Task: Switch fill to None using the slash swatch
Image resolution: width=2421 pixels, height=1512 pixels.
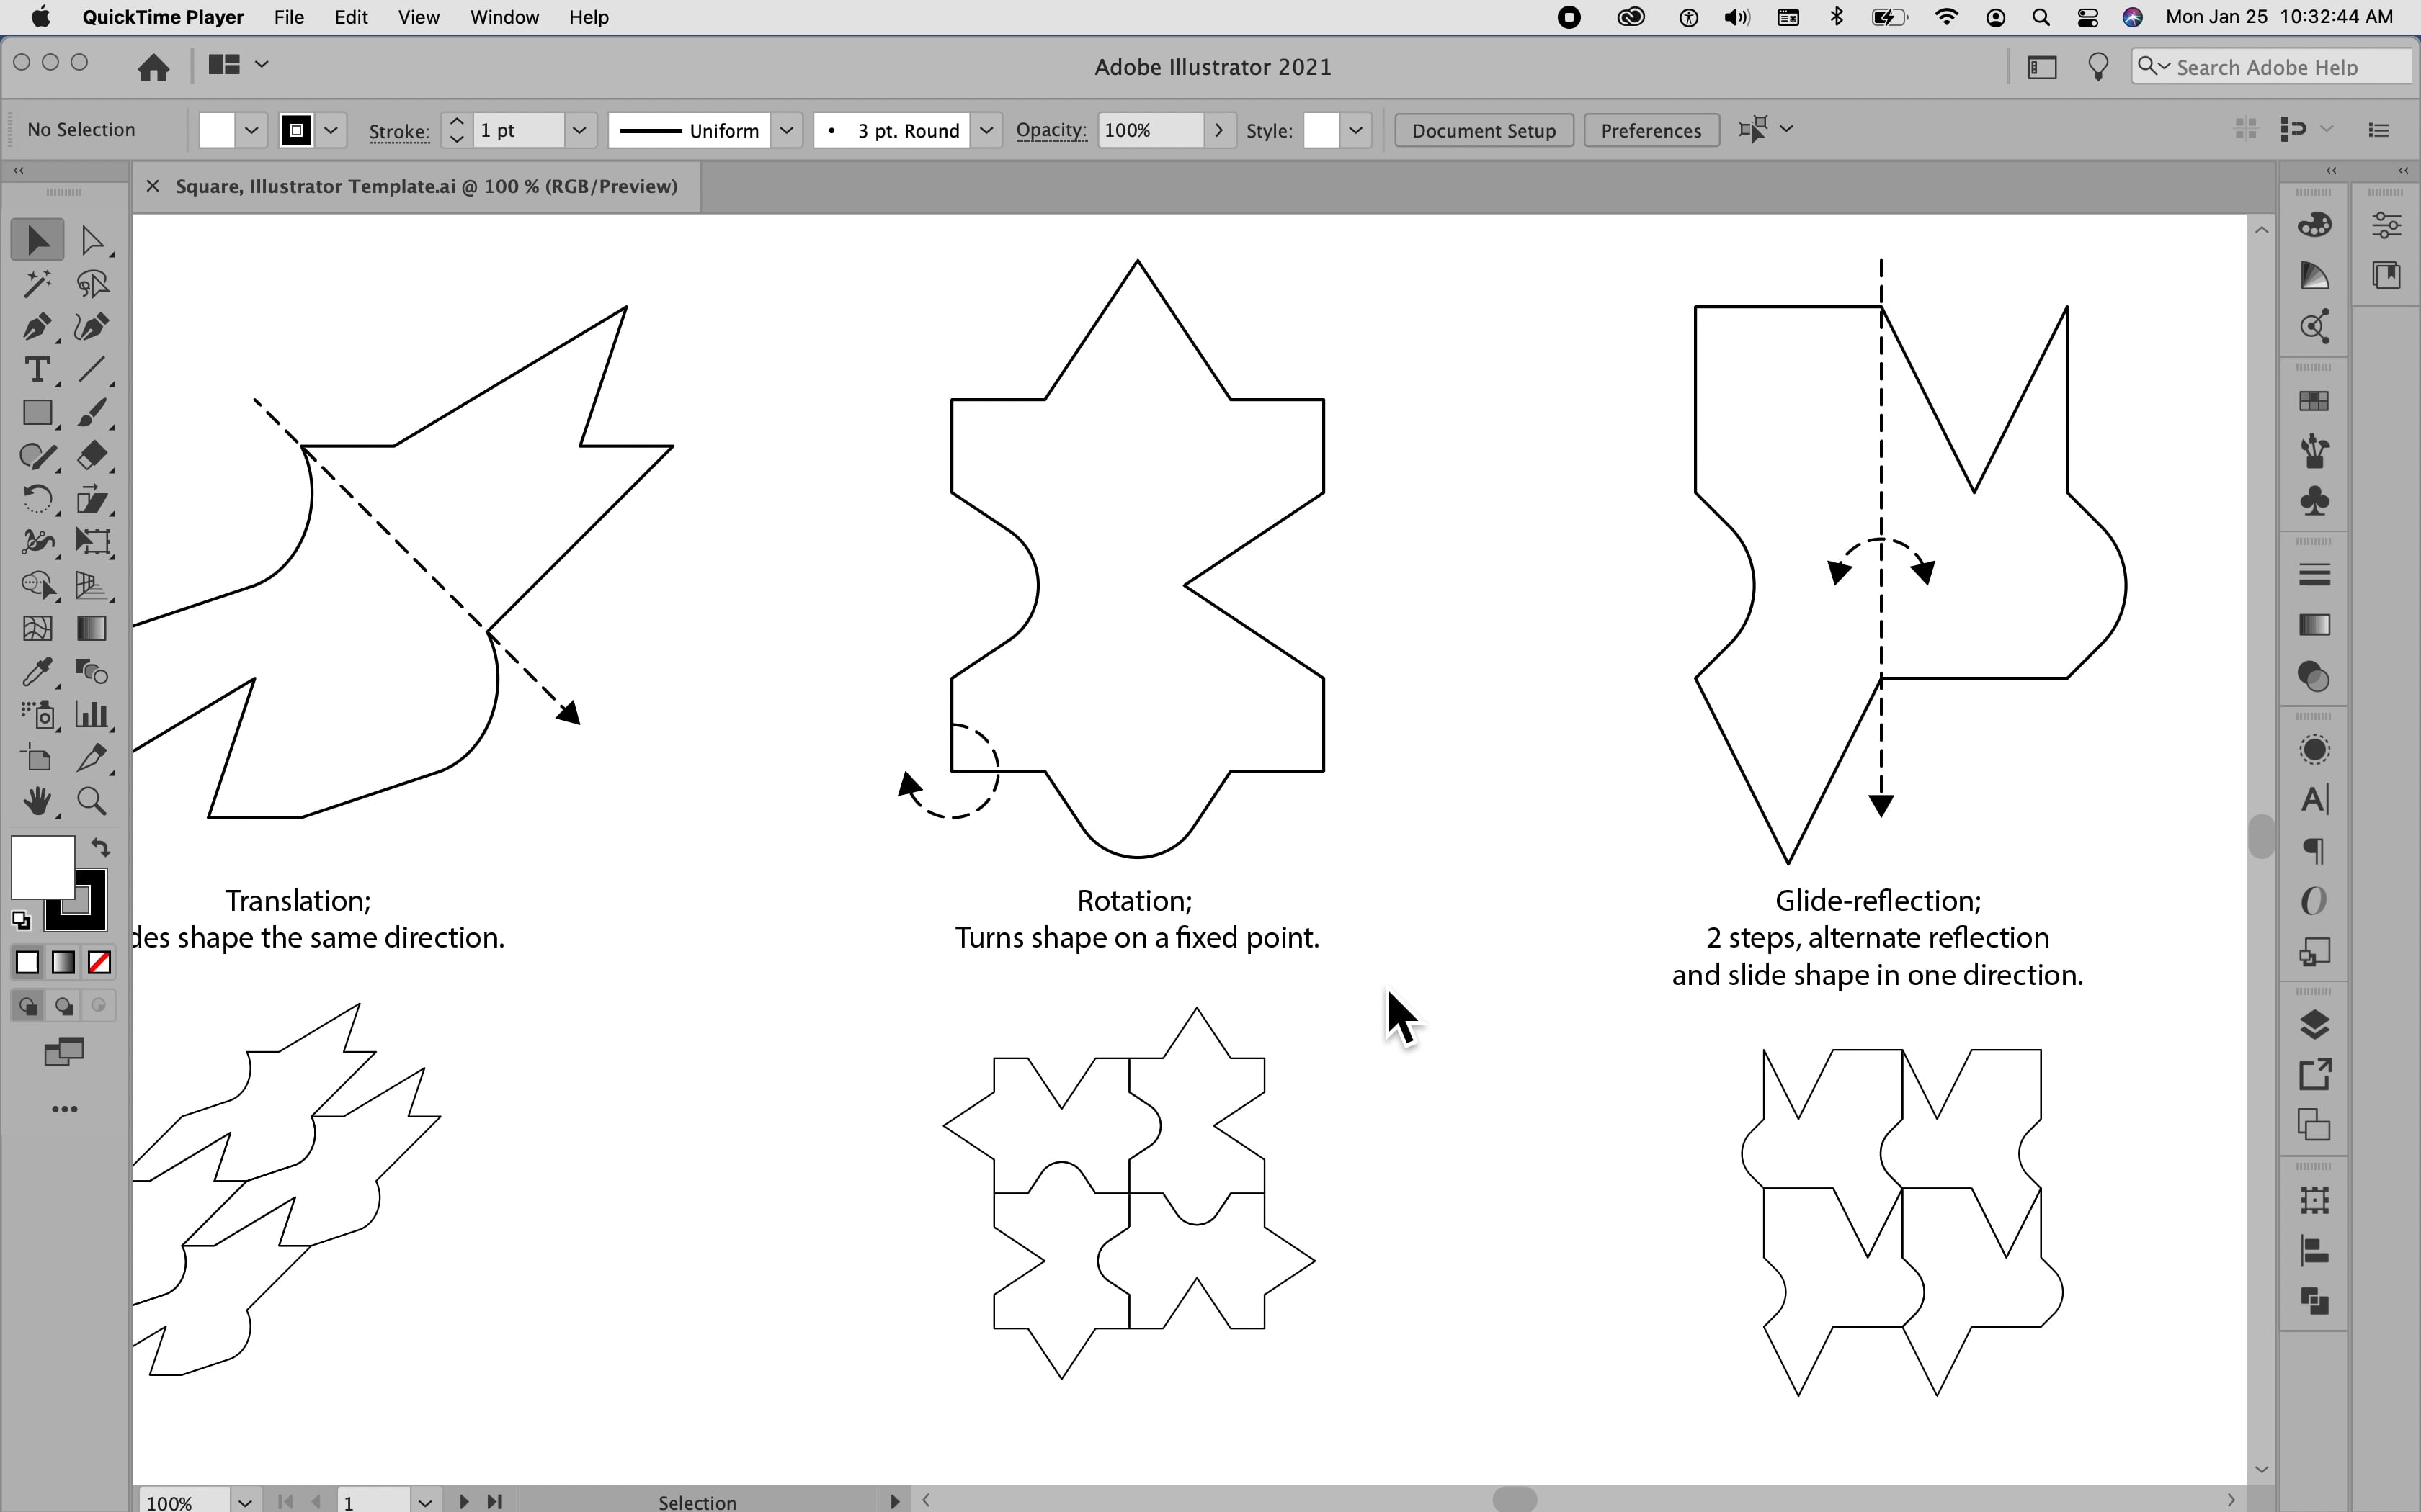Action: pyautogui.click(x=99, y=961)
